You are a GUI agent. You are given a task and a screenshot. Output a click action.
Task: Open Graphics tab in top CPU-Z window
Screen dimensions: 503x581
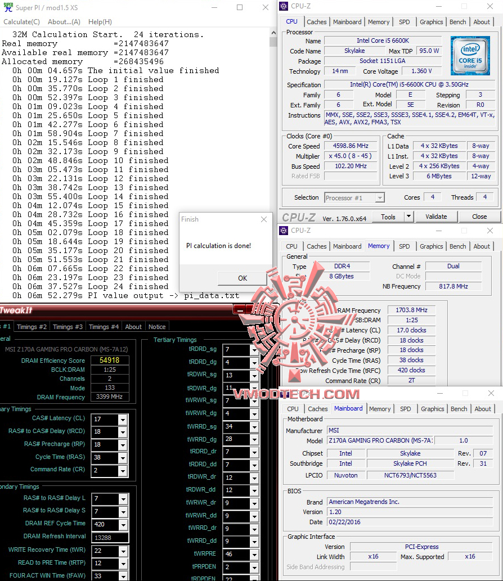coord(431,22)
